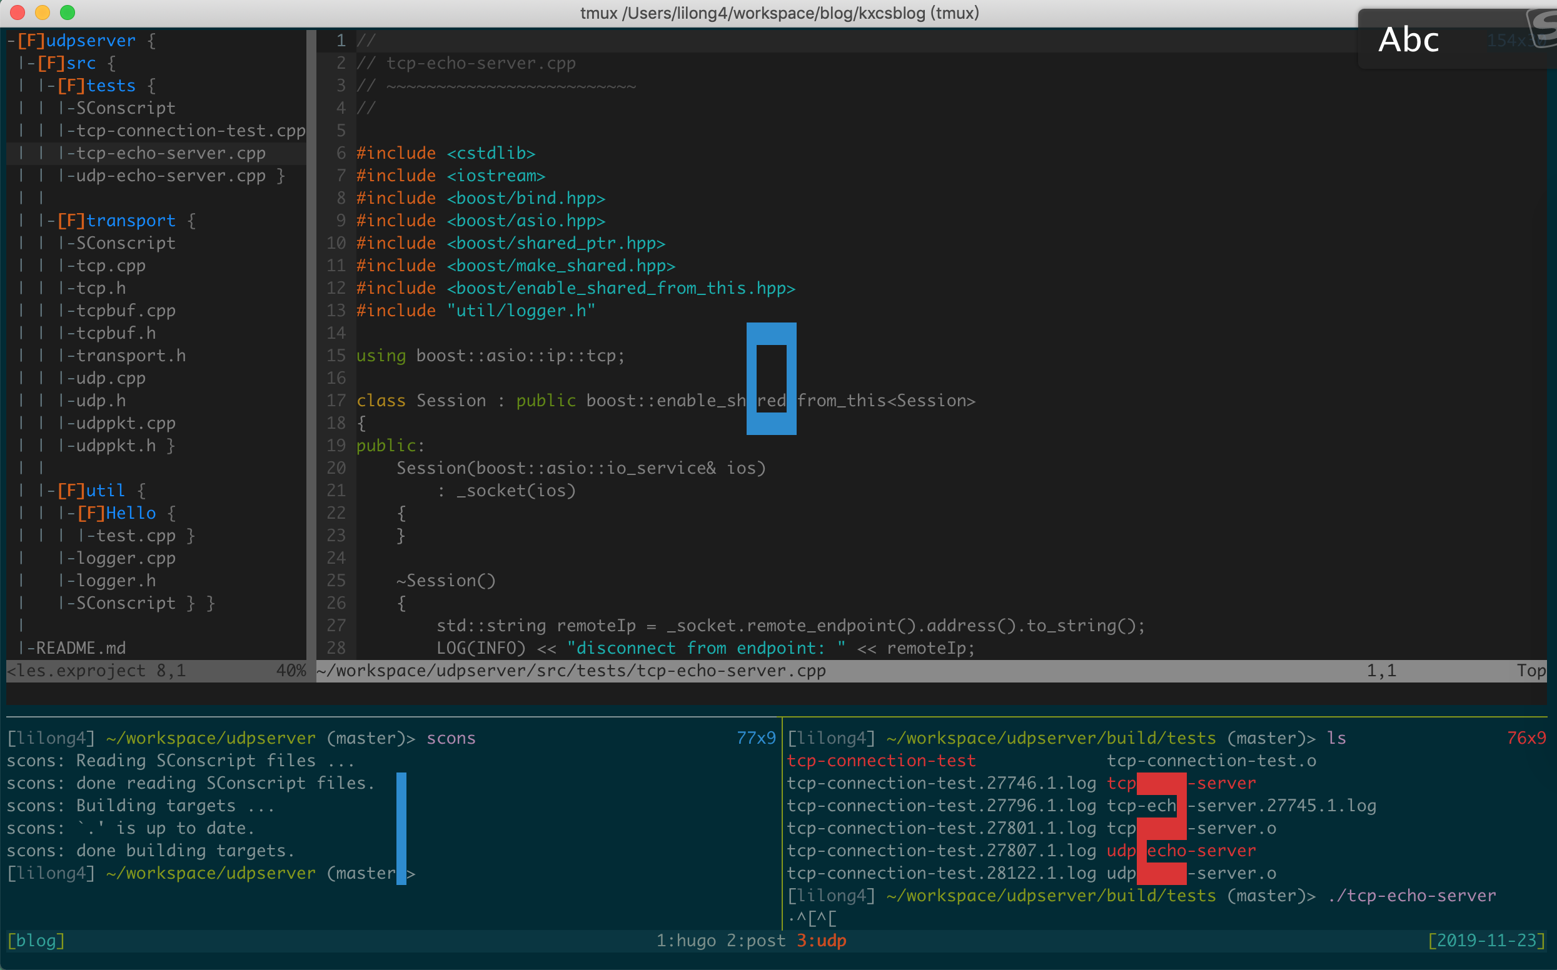Switch to tmux window 2:post
The image size is (1557, 970).
(x=755, y=941)
